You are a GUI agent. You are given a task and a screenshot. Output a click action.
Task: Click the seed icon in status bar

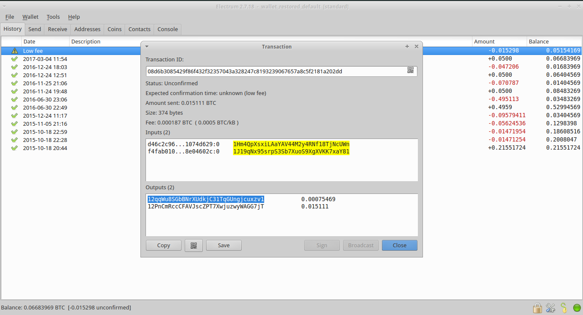[x=563, y=307]
